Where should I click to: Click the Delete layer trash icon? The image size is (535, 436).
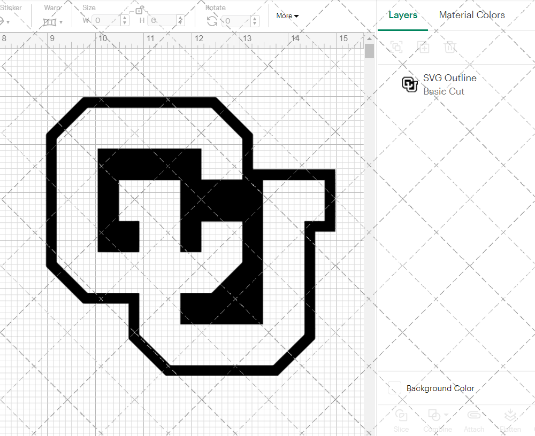pos(450,47)
